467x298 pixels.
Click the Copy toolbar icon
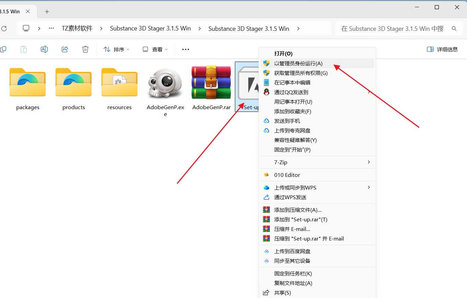(3, 49)
